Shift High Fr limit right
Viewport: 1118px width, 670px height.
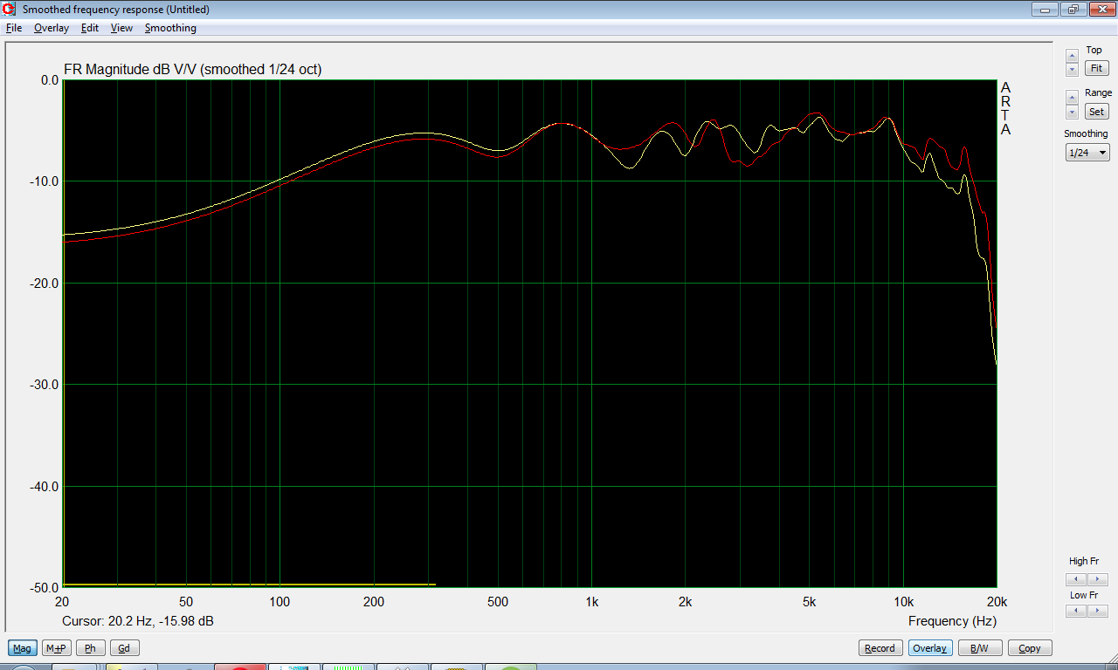1098,579
